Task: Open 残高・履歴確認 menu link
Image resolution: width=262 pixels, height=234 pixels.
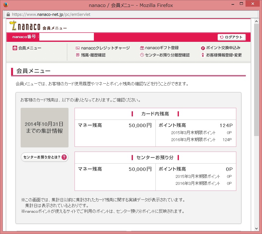Action: 91,55
